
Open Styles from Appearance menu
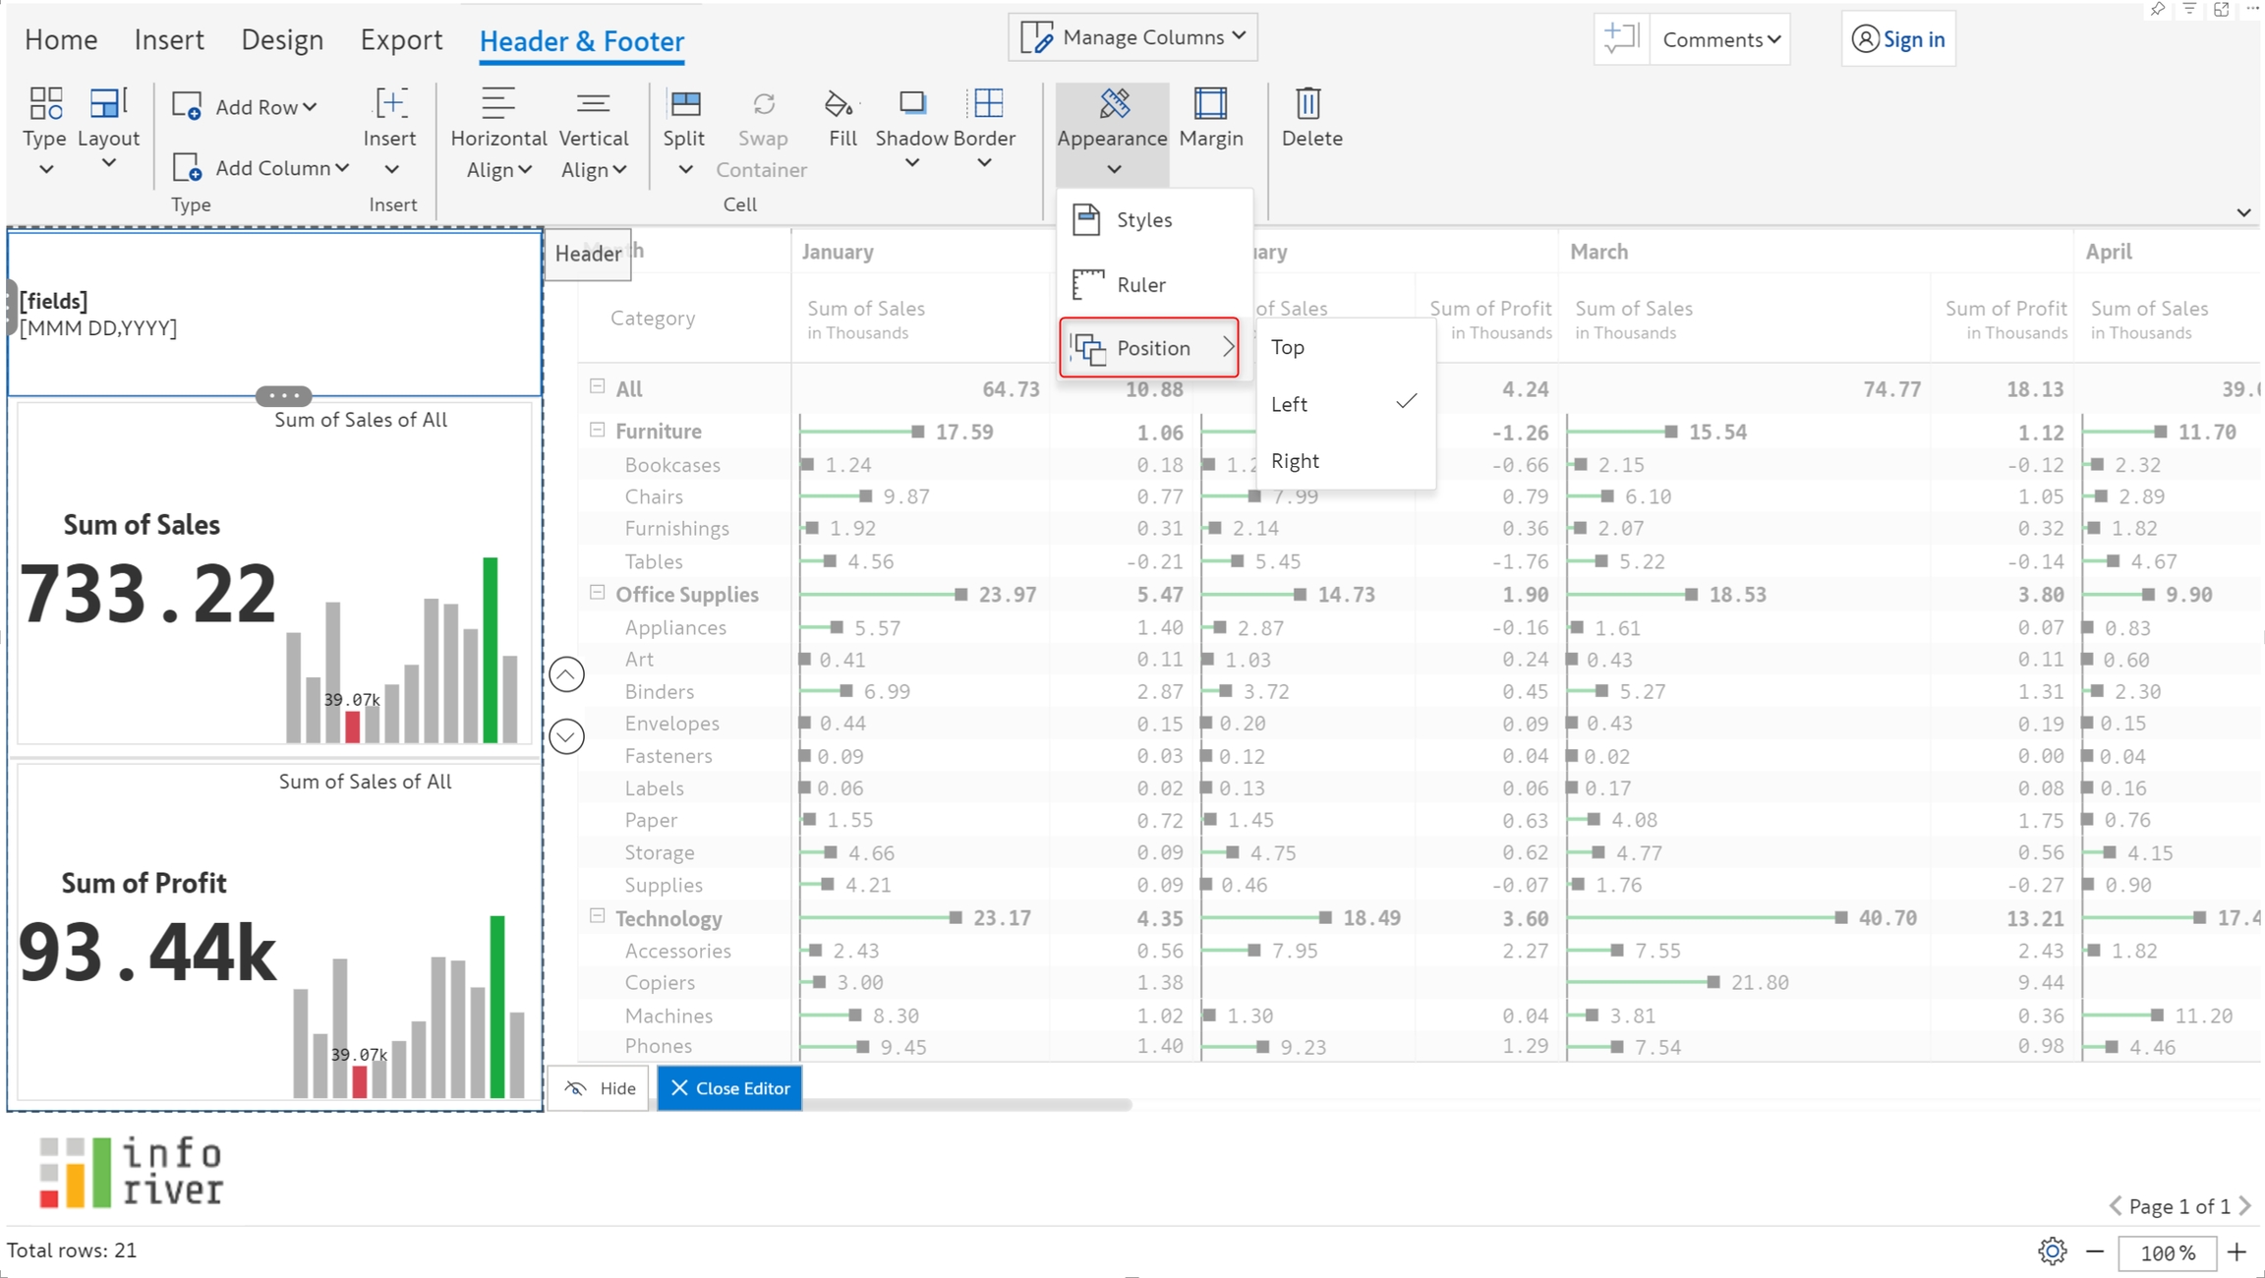tap(1143, 220)
